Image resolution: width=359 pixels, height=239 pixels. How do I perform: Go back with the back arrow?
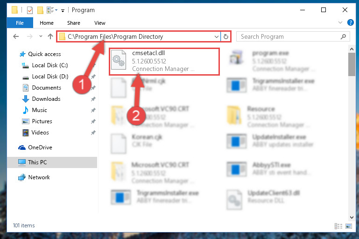[16, 36]
